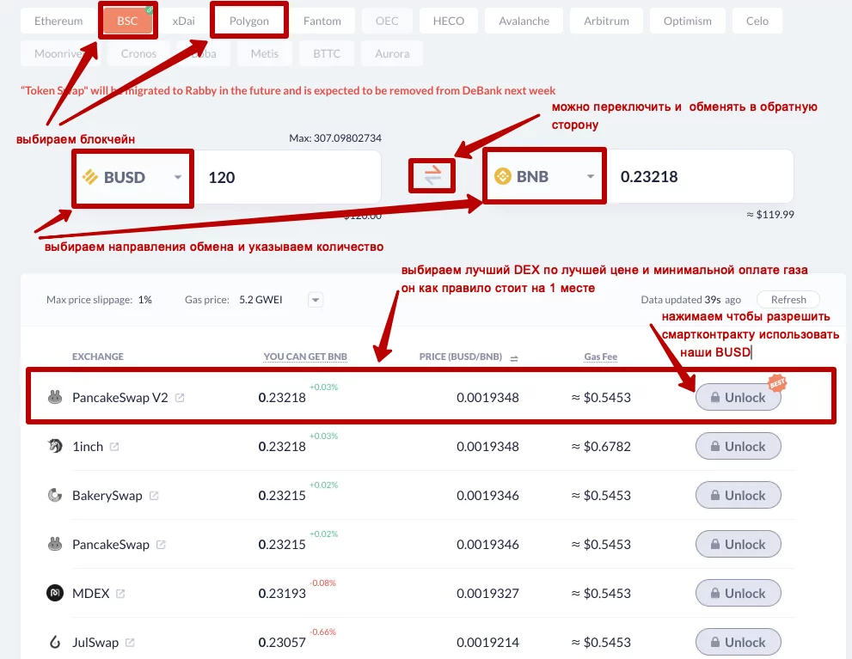
Task: Switch to the HECO chain tab
Action: 448,21
